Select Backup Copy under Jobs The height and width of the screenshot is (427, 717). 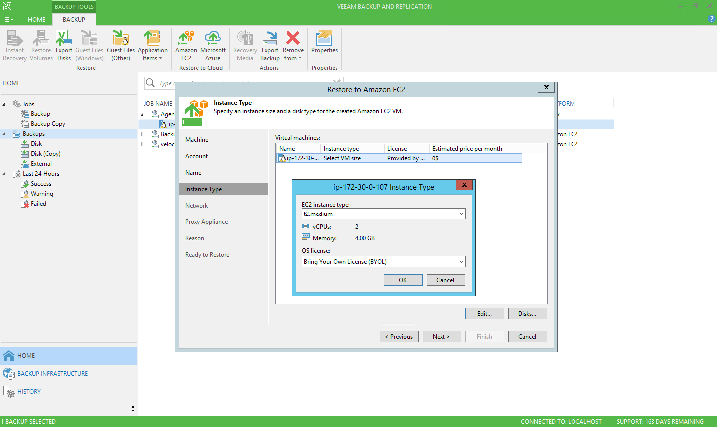(x=48, y=124)
